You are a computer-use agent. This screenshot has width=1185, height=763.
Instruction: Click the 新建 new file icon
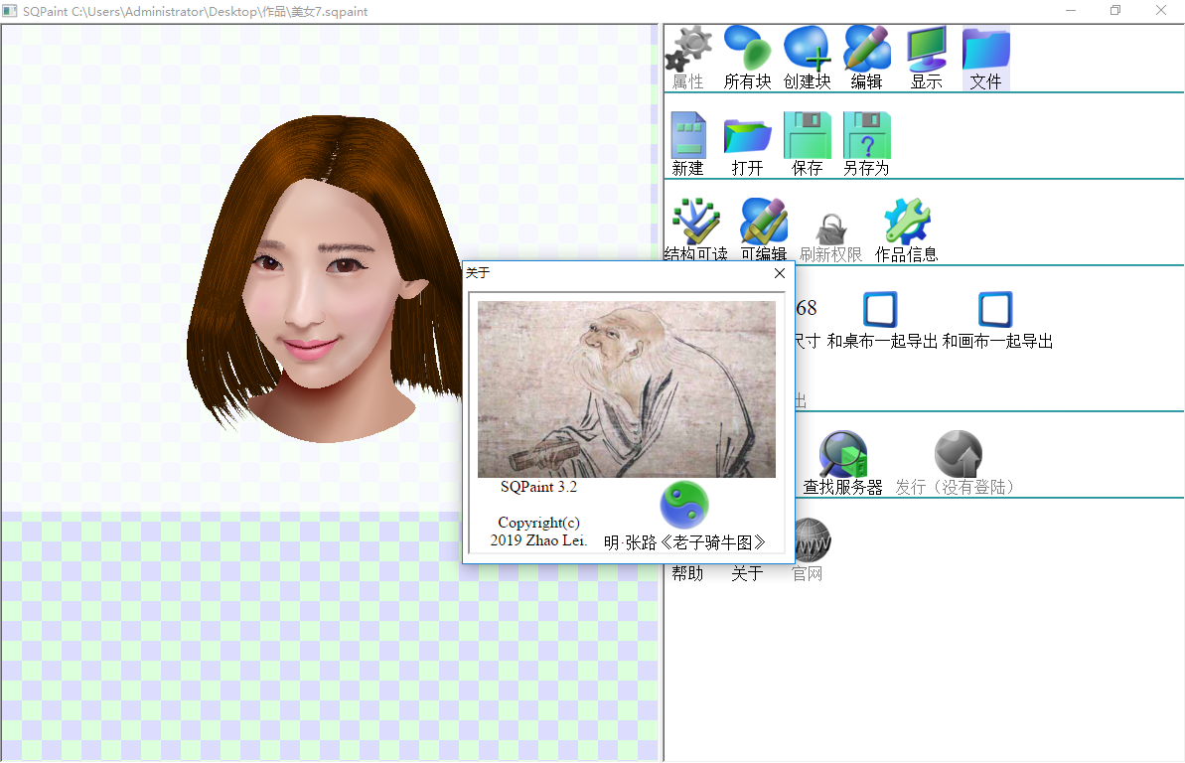click(x=687, y=143)
